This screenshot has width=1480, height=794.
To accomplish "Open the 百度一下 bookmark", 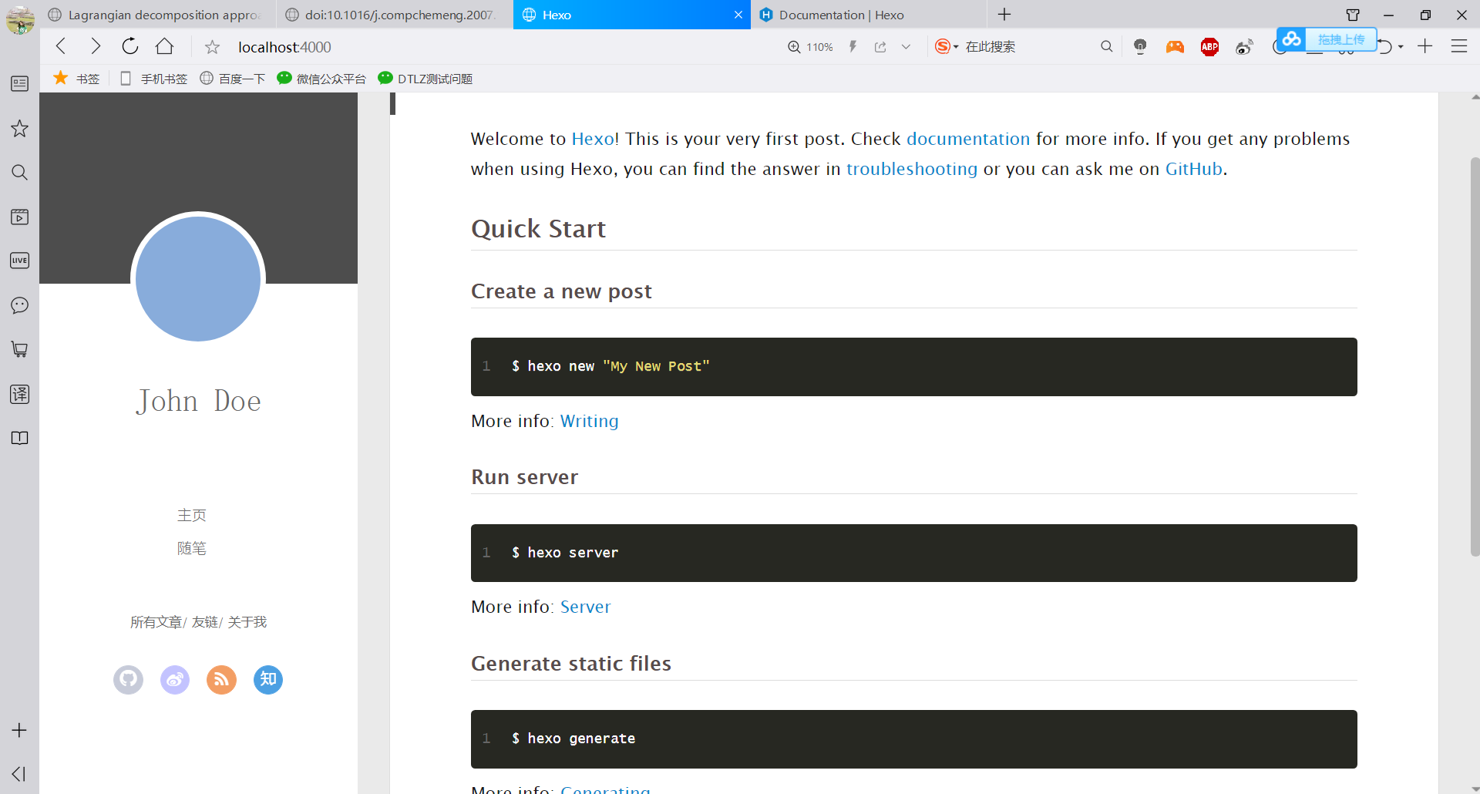I will (233, 79).
